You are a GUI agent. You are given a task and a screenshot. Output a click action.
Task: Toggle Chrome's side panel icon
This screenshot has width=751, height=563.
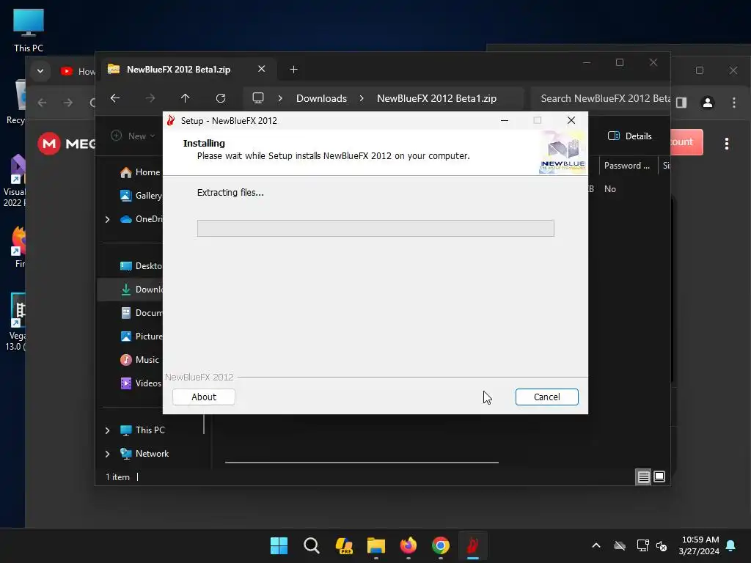(x=681, y=102)
